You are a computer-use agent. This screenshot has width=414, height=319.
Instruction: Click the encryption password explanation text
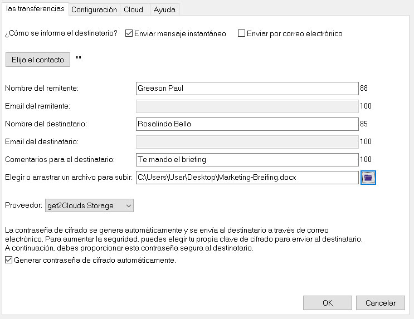pyautogui.click(x=184, y=239)
